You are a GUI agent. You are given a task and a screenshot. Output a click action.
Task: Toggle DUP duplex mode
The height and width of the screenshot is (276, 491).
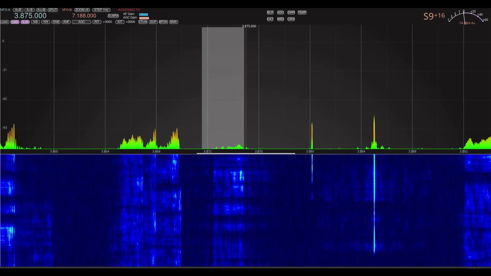tap(153, 22)
